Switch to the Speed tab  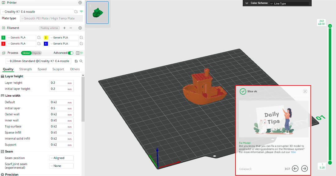42,69
